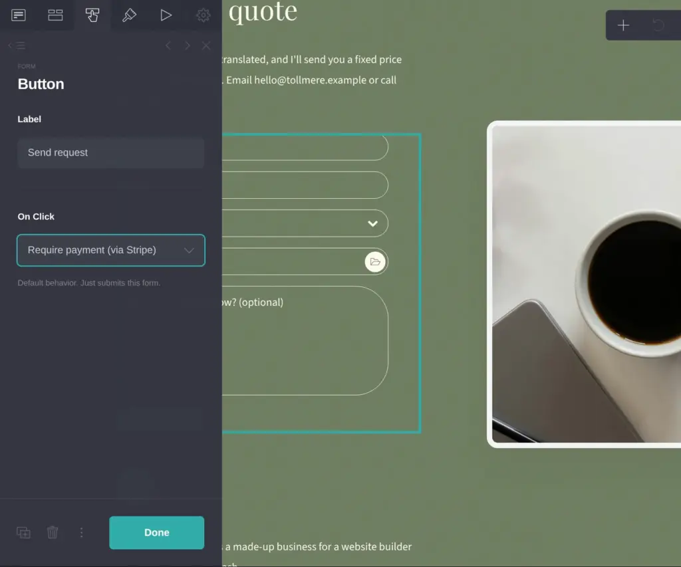Switch to the stacked-rows layout tab
The image size is (681, 567).
(x=55, y=15)
